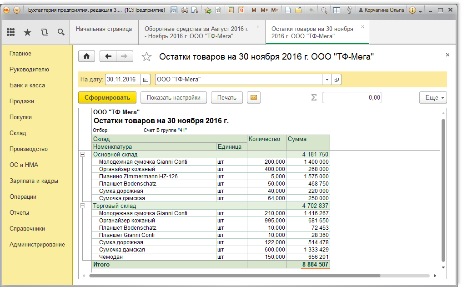462x287 pixels.
Task: Open the 1C main menu round arrow button
Action: point(17,10)
